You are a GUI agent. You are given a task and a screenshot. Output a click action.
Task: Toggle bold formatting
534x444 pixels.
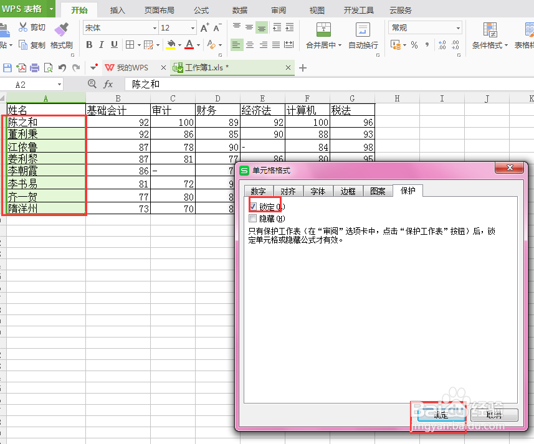(89, 45)
